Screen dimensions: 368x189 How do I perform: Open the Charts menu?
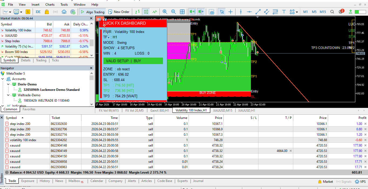[x=50, y=5]
